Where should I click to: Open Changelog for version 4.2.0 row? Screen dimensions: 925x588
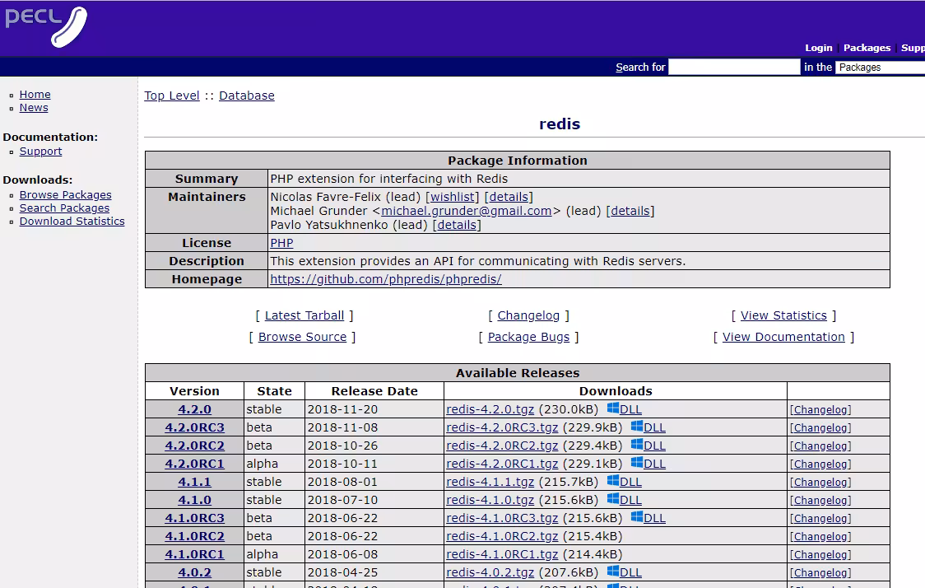pyautogui.click(x=820, y=410)
